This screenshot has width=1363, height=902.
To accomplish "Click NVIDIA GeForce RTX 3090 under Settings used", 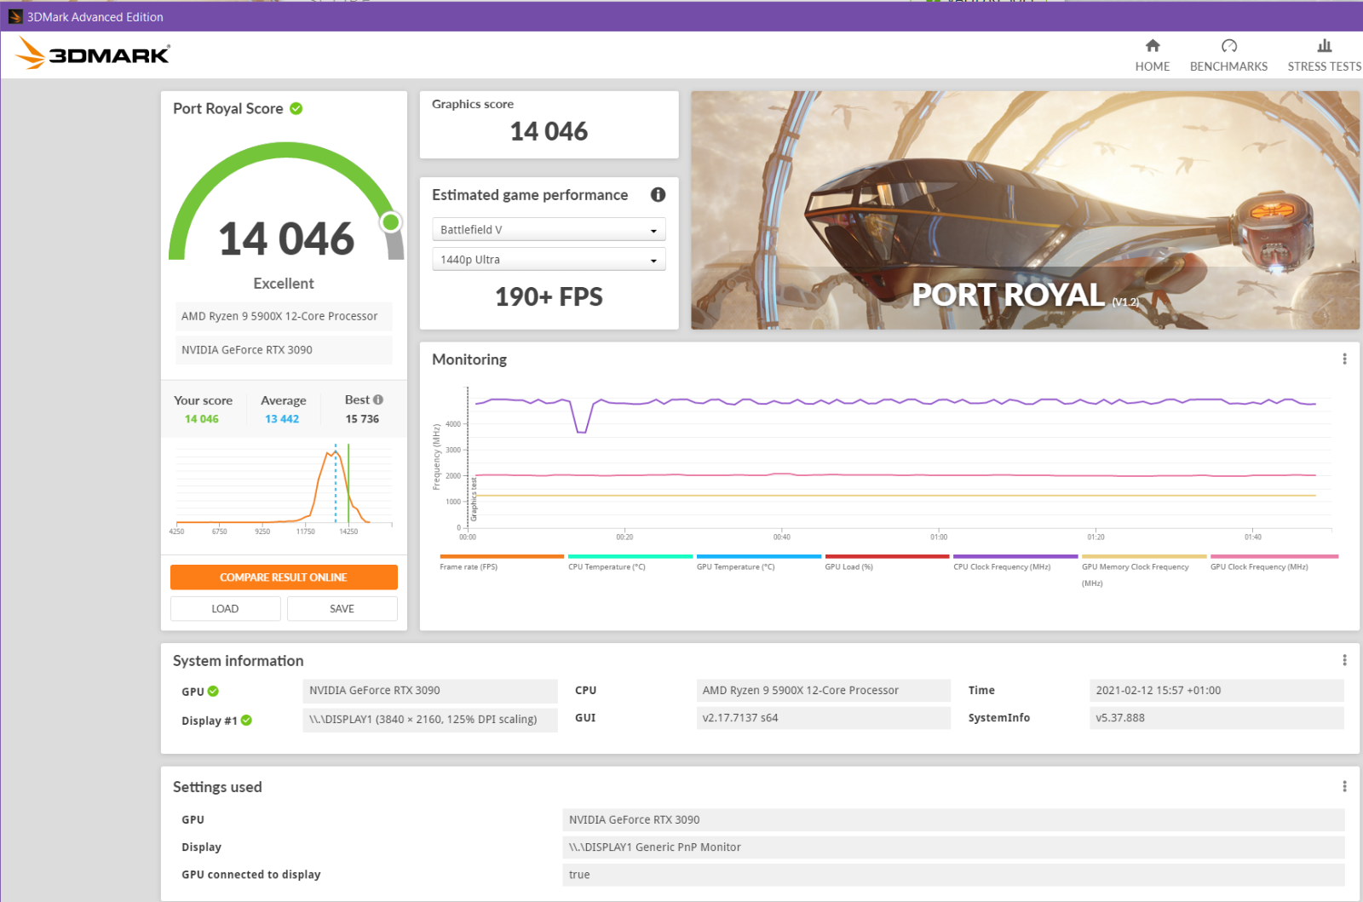I will tap(953, 820).
